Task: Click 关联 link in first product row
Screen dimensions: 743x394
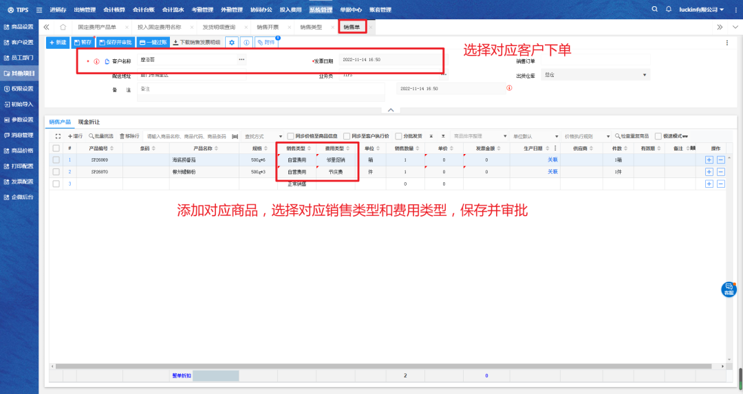Action: click(x=552, y=160)
